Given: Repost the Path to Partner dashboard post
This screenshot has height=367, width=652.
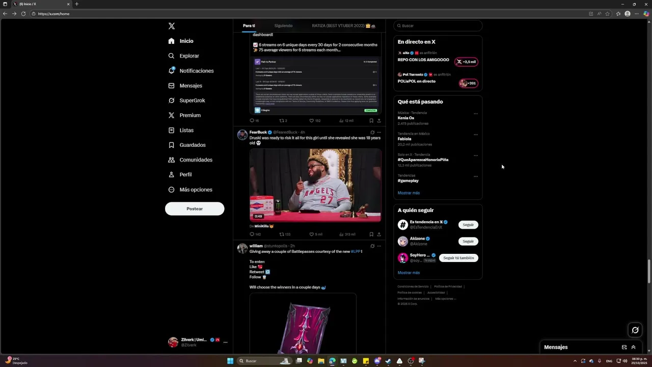Looking at the screenshot, I should pyautogui.click(x=282, y=121).
